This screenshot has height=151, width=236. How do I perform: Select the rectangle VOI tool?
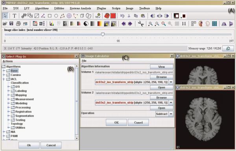50,16
